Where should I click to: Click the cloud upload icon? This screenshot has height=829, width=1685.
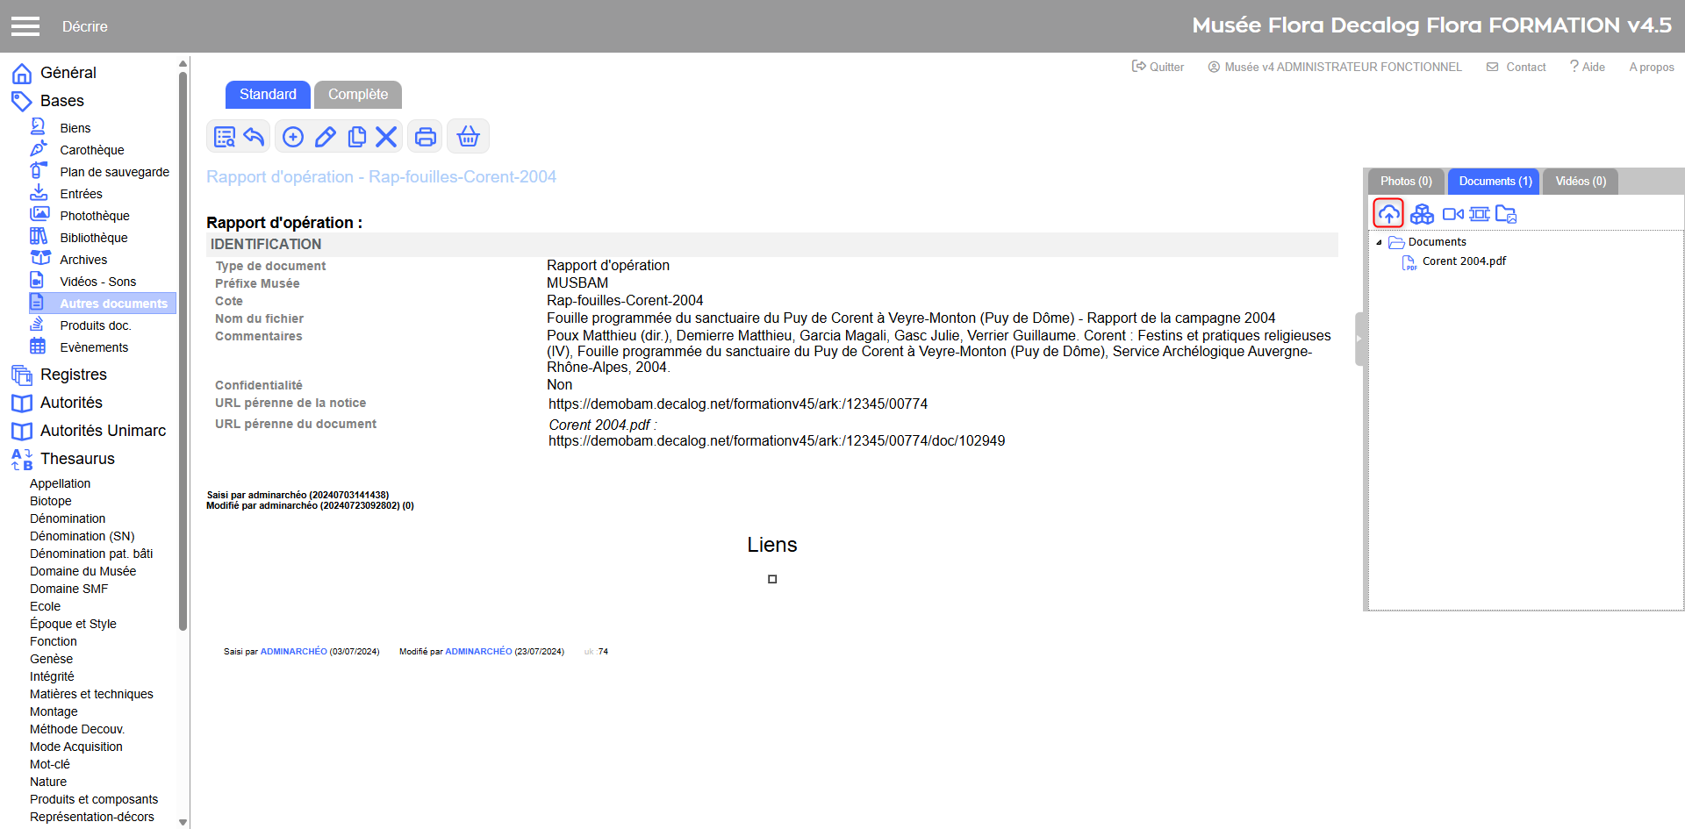pos(1388,213)
